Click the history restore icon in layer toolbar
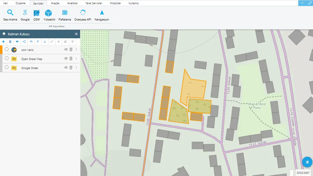 coord(31,42)
